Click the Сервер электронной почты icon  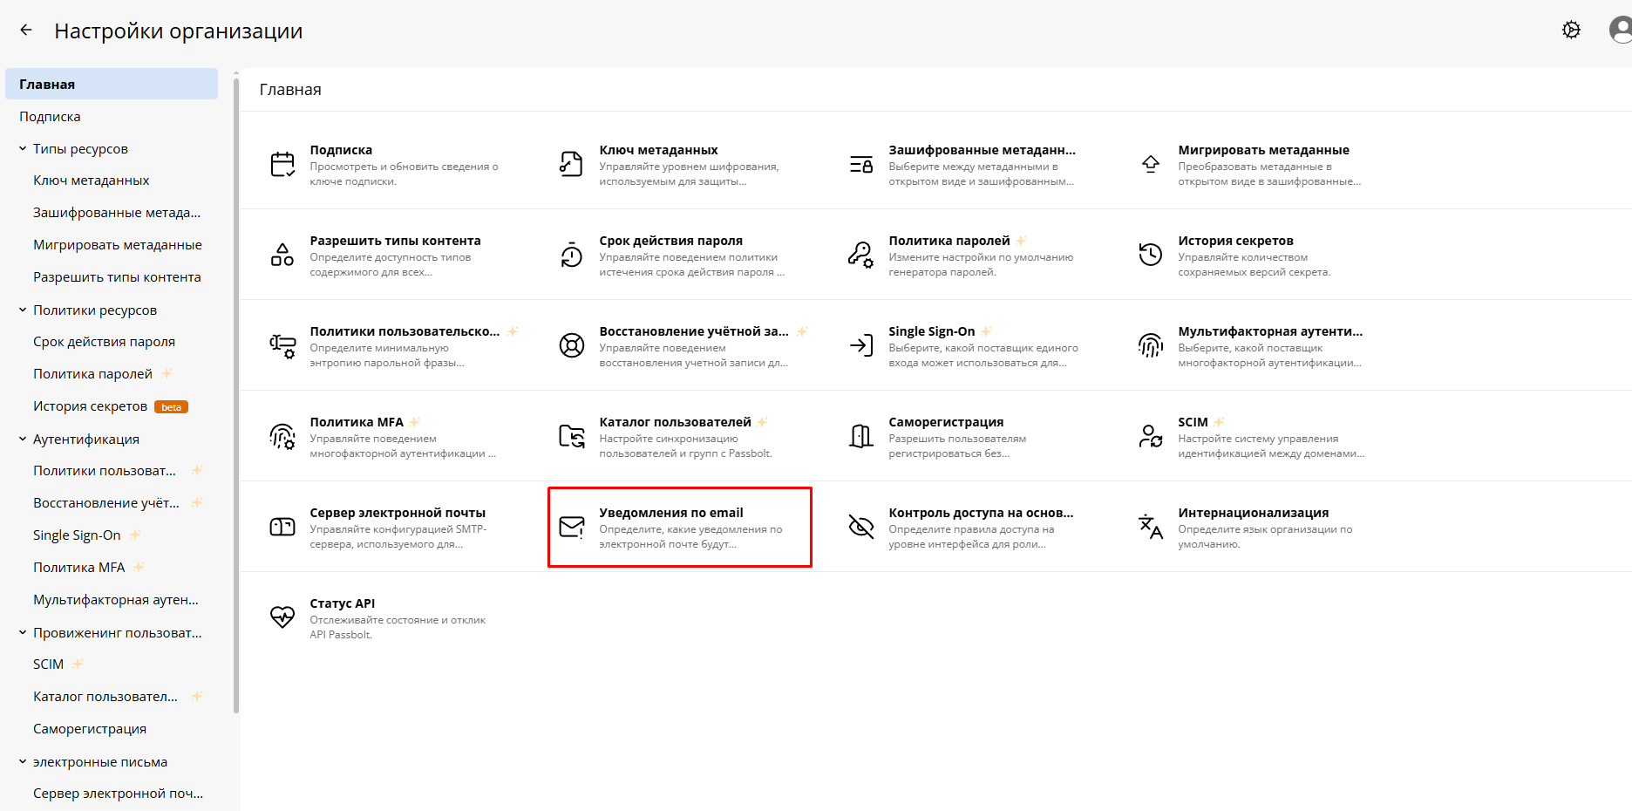pyautogui.click(x=282, y=527)
